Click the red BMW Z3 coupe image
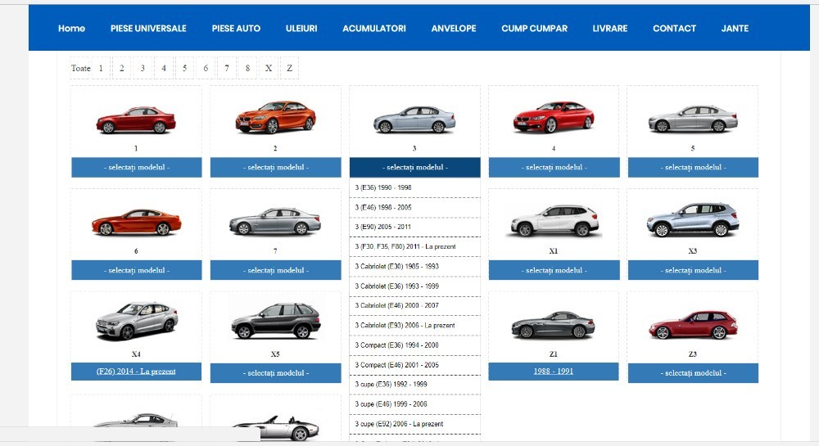 point(693,325)
